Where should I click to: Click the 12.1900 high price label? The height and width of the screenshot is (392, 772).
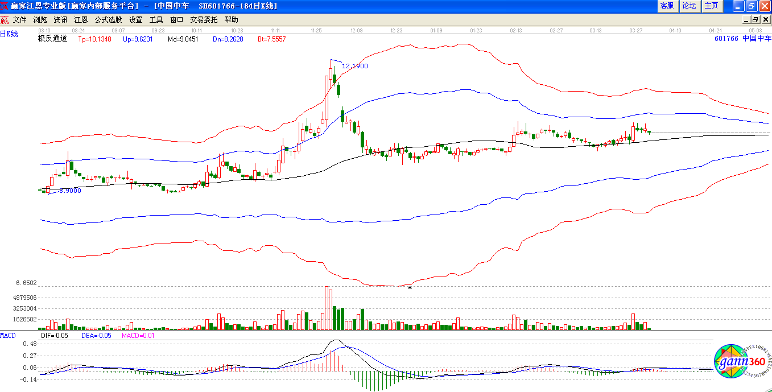click(x=355, y=66)
